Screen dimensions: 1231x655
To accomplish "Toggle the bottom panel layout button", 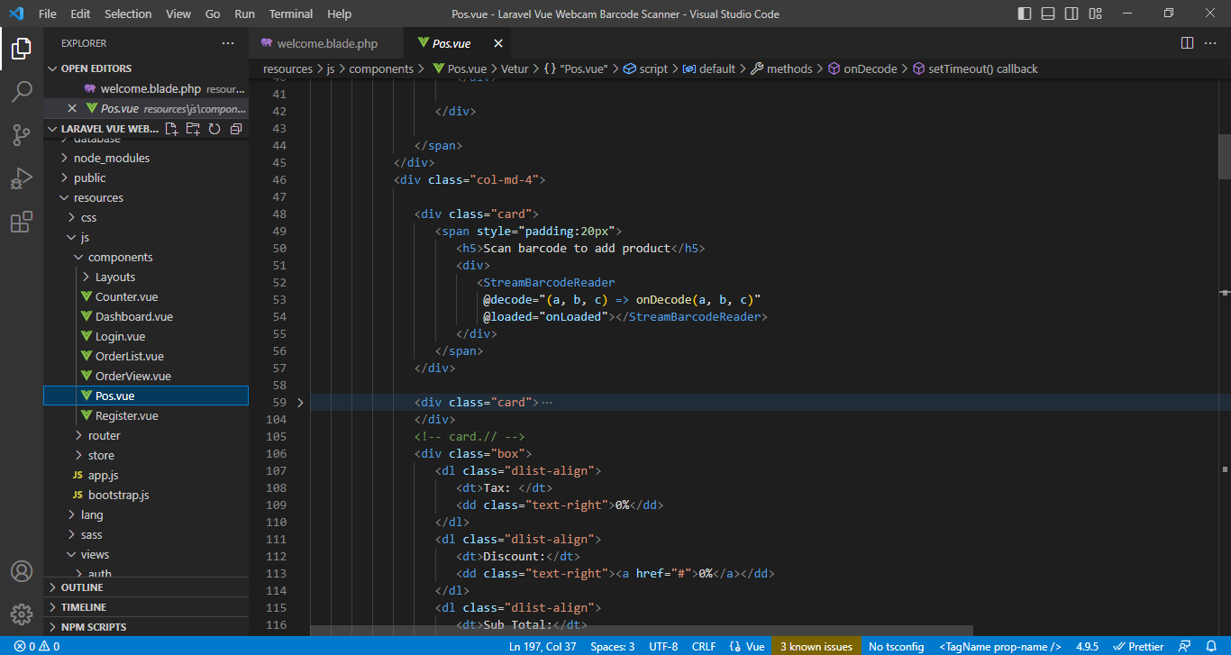I will (1048, 14).
